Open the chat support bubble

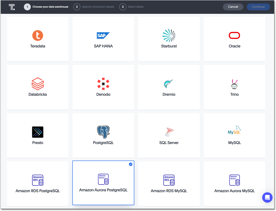coord(267,197)
